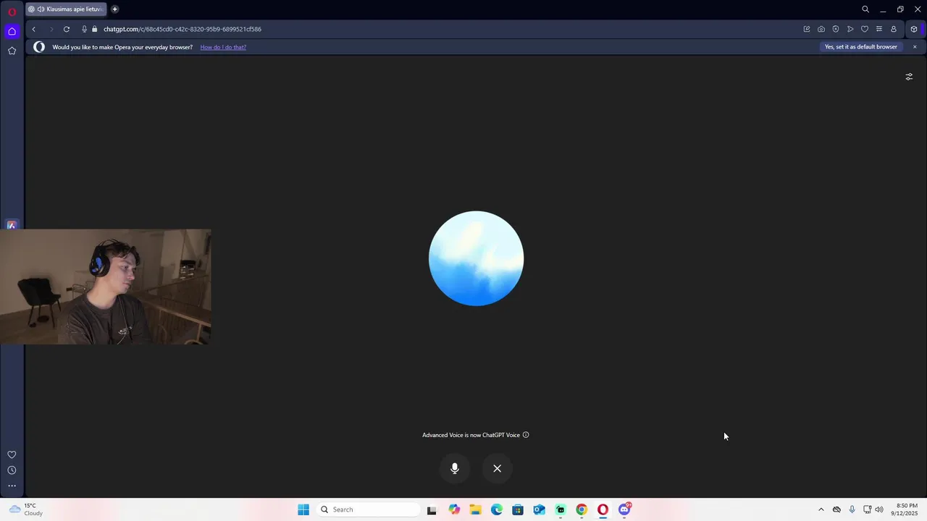Open search in tabs magnifier icon

pos(865,9)
